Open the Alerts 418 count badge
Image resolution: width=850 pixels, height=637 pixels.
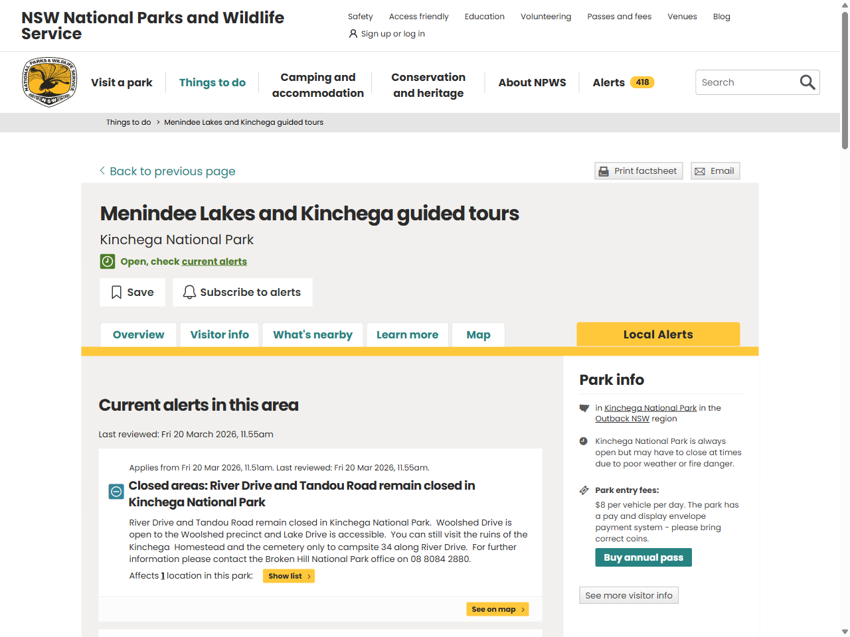coord(642,82)
